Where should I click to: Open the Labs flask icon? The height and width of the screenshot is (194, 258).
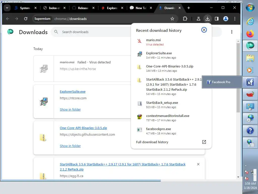tap(199, 19)
